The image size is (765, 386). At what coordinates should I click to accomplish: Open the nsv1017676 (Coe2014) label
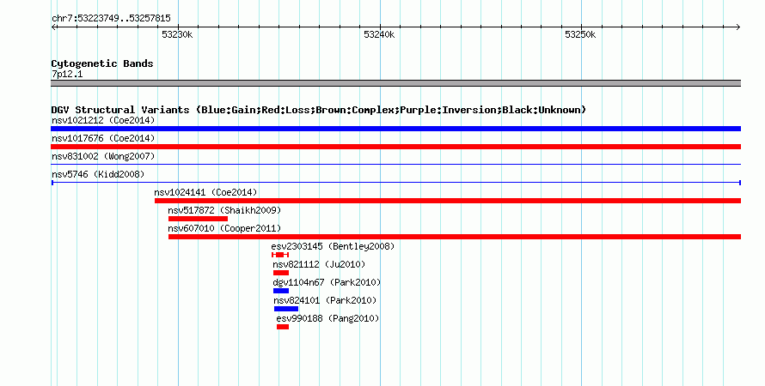tap(103, 138)
